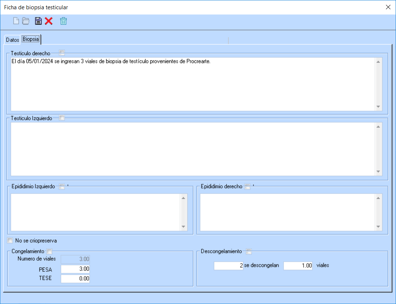Click the 'viales' label in Descongelamiento
Viewport: 396px width, 304px height.
323,265
